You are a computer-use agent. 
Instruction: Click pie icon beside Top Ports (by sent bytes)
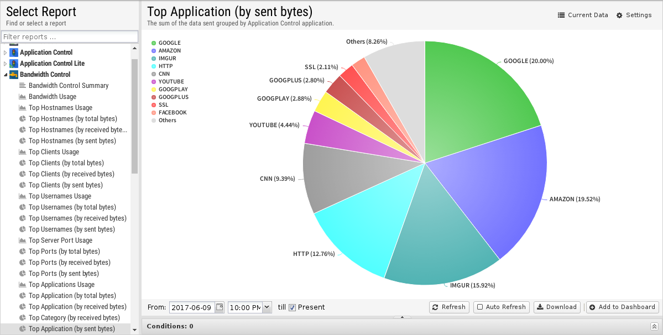pos(23,274)
